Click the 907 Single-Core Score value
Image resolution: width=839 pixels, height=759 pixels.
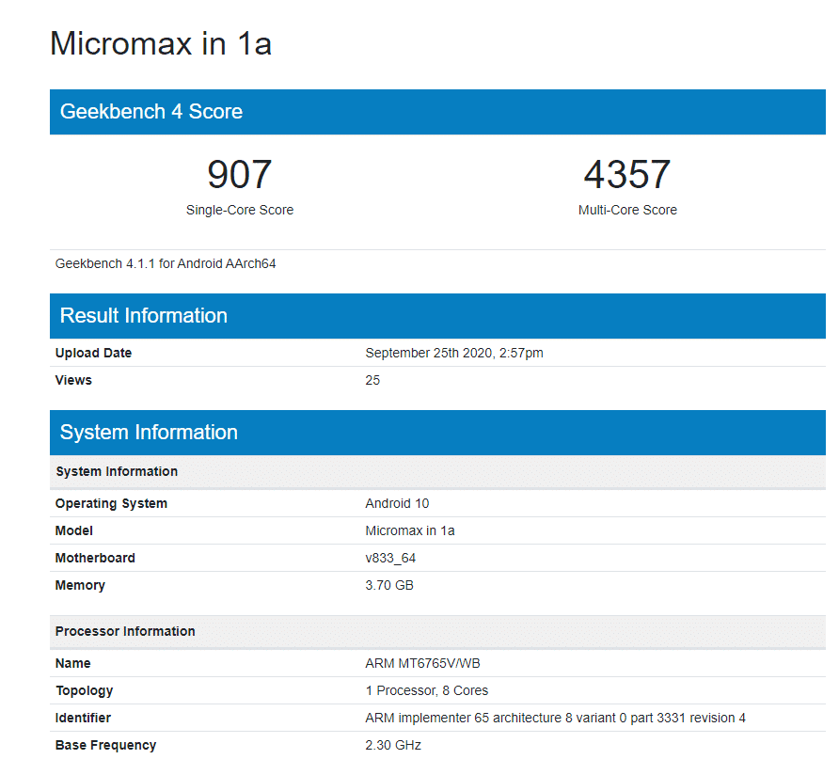[239, 174]
